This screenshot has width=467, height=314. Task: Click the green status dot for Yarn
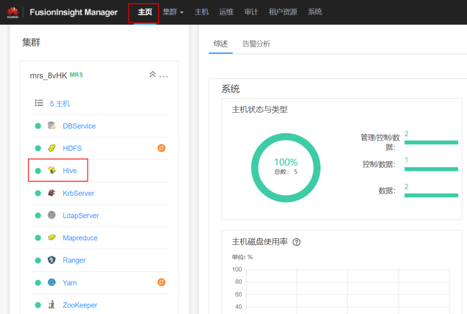tap(38, 283)
